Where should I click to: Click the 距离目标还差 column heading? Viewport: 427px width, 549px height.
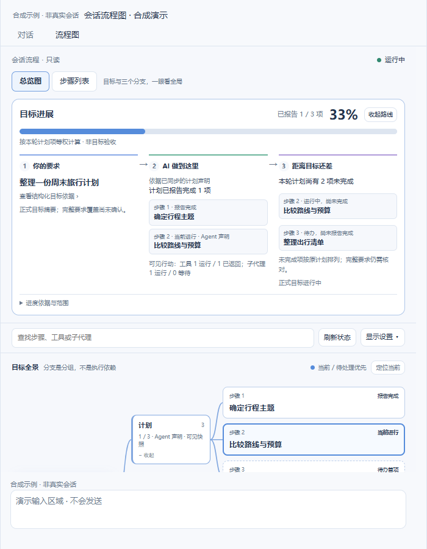[x=312, y=166]
